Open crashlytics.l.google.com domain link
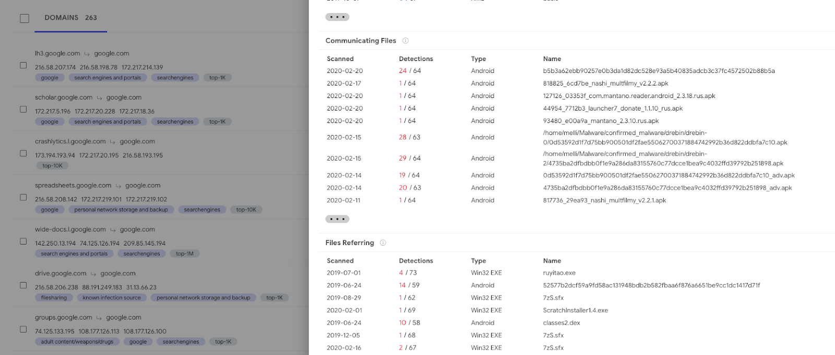This screenshot has height=355, width=835. pos(70,141)
